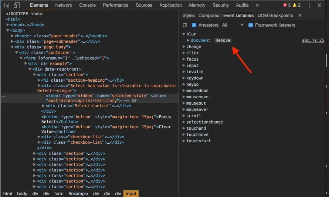The height and width of the screenshot is (197, 329).
Task: Open the Security tab
Action: 221,5
